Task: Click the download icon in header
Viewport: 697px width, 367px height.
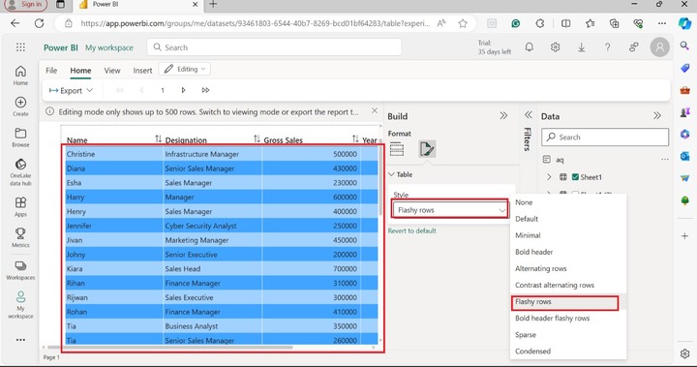Action: (x=581, y=47)
